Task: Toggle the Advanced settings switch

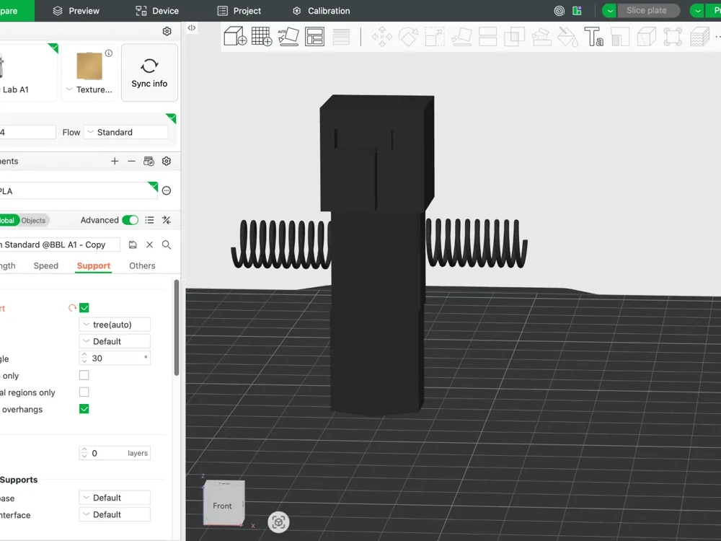Action: click(130, 220)
